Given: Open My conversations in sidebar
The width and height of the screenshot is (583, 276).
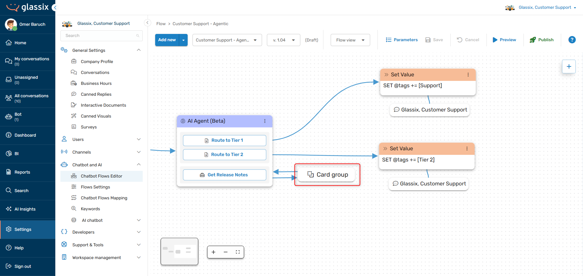Looking at the screenshot, I should pyautogui.click(x=28, y=61).
